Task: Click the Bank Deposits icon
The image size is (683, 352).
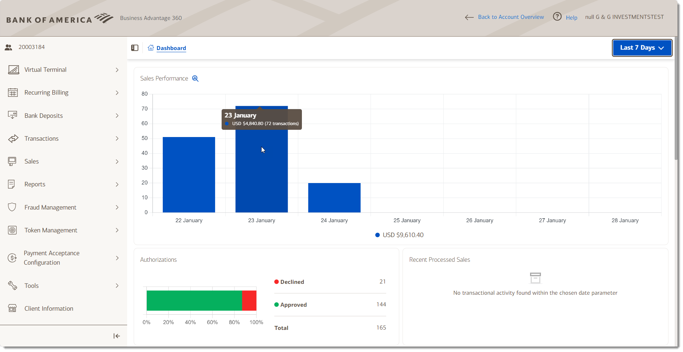Action: click(x=13, y=115)
